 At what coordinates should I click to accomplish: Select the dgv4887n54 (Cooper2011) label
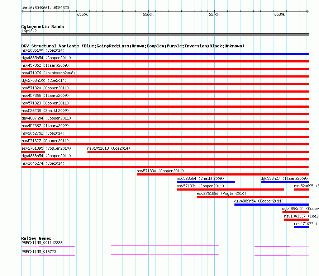(x=46, y=118)
